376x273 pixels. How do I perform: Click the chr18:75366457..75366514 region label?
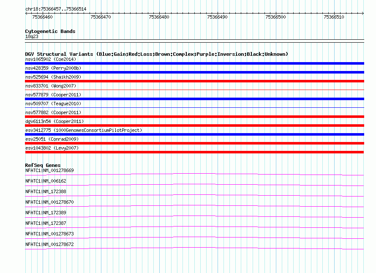click(x=56, y=9)
